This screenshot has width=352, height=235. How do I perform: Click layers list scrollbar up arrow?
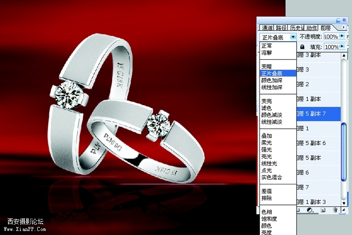point(343,55)
